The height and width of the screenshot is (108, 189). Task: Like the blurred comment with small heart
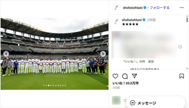[x=180, y=47]
